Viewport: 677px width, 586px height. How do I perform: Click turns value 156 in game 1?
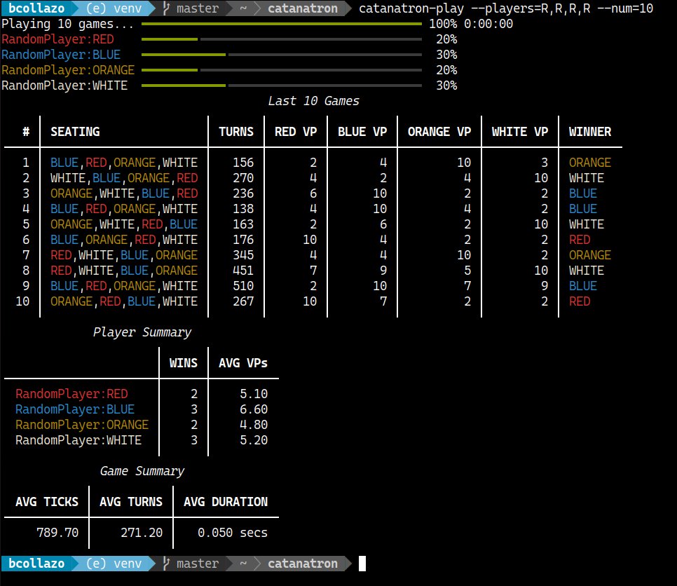243,163
